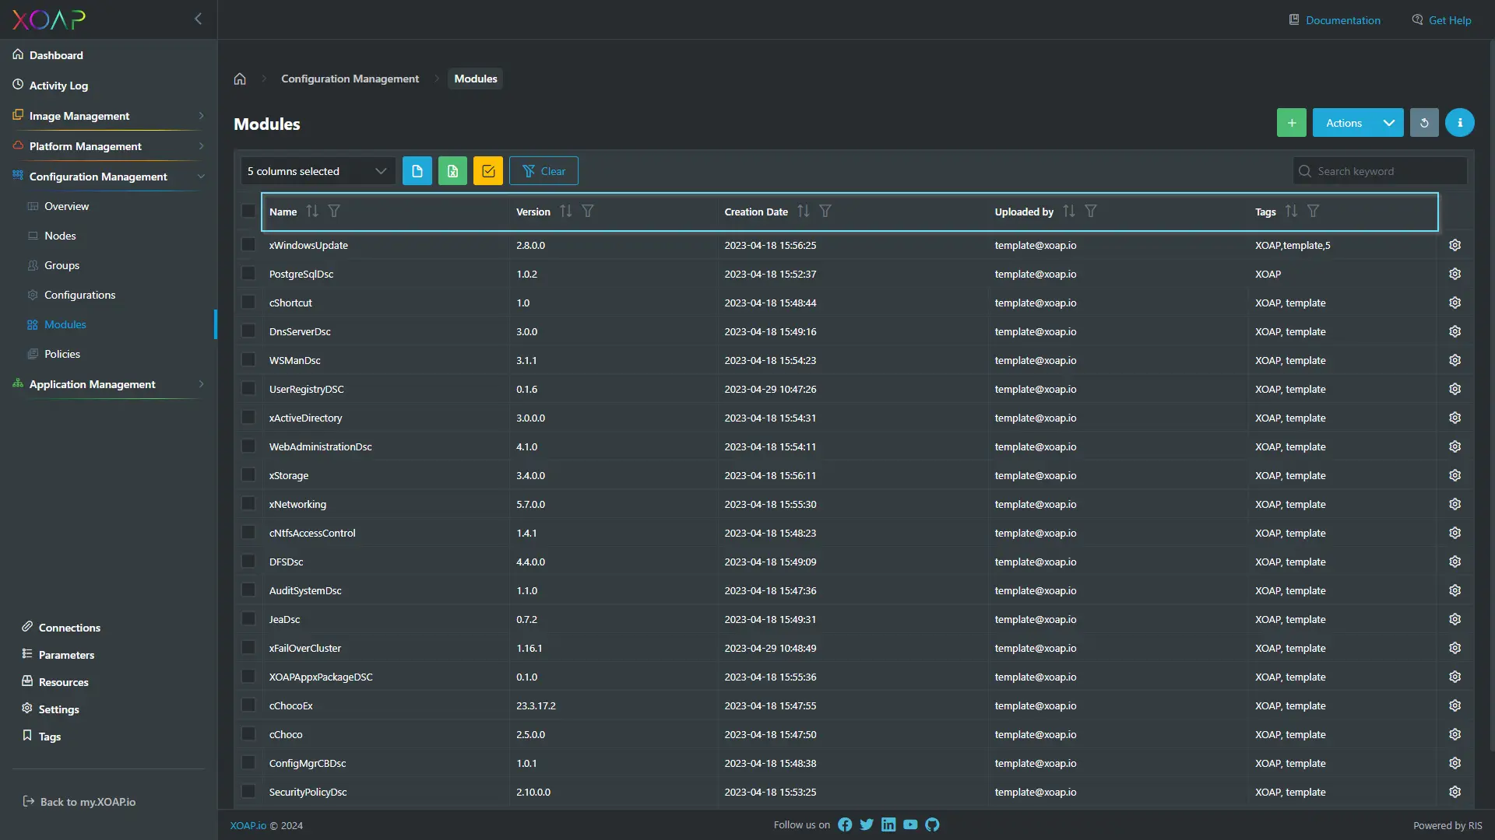The image size is (1495, 840).
Task: Open the Configuration Management breadcrumb
Action: [x=350, y=78]
